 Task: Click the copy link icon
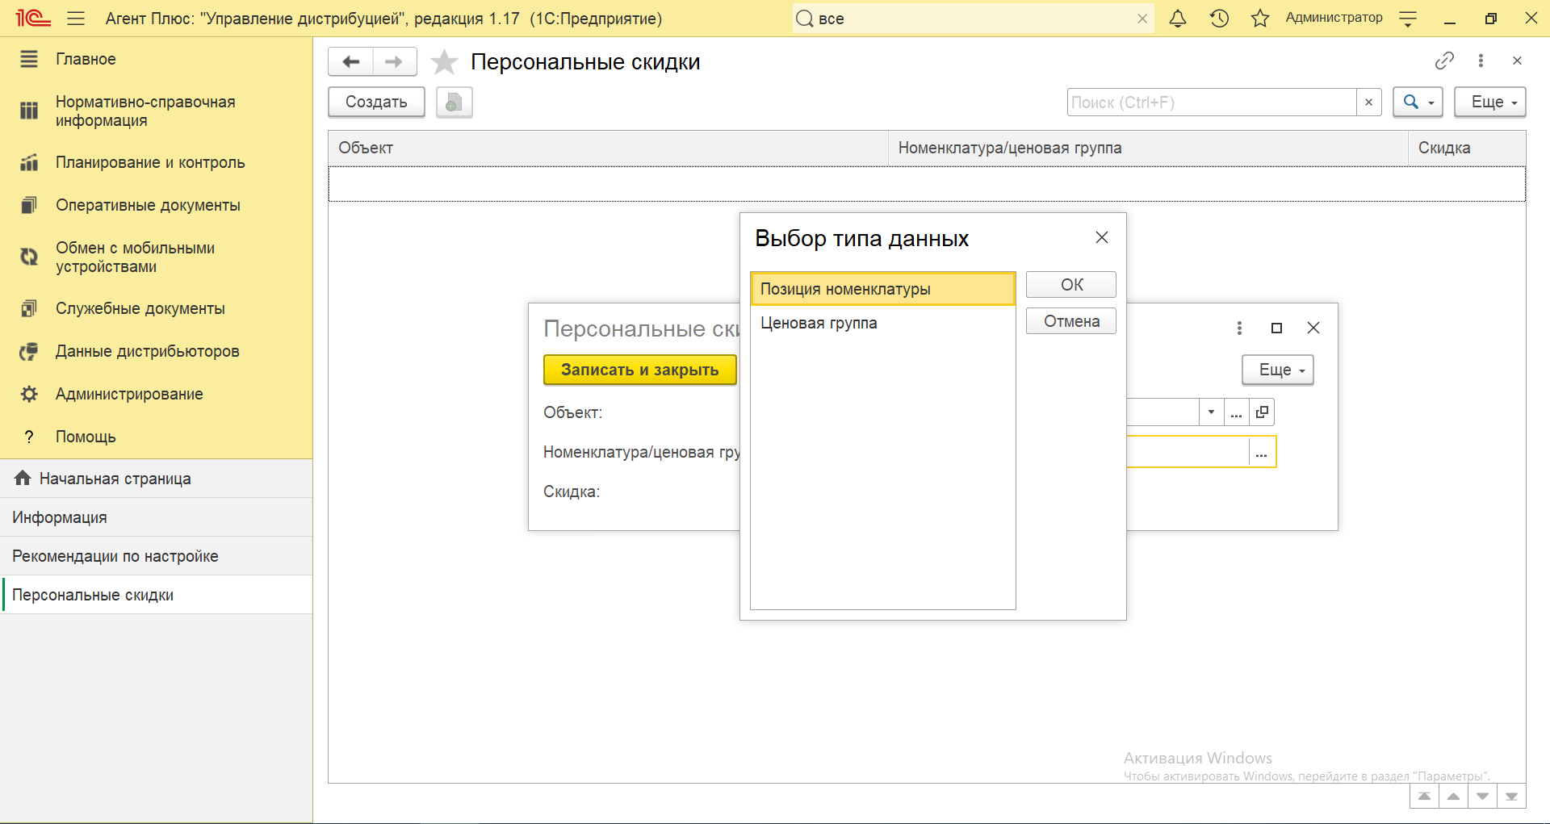(1444, 61)
